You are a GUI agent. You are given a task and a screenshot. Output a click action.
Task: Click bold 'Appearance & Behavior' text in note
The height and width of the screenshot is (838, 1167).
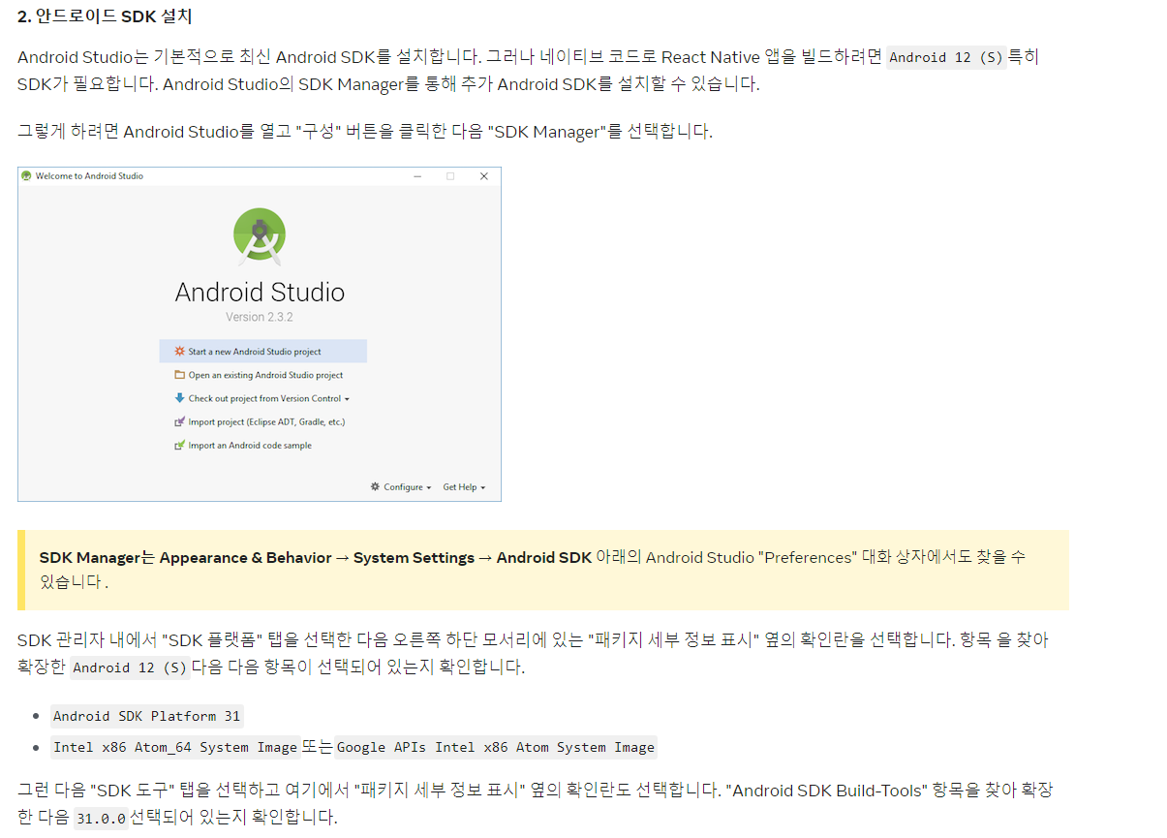pyautogui.click(x=245, y=557)
